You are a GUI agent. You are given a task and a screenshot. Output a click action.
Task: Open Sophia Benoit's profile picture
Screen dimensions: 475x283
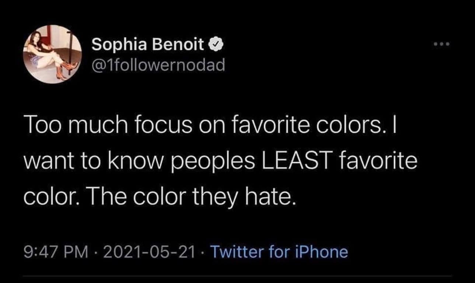click(x=53, y=54)
